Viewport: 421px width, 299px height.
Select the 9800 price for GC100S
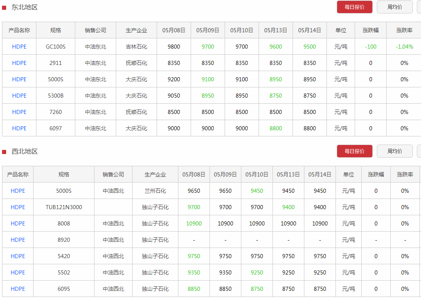pos(174,47)
